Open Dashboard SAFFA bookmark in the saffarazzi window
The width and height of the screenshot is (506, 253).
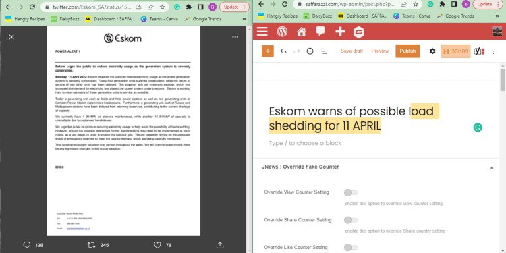click(362, 16)
